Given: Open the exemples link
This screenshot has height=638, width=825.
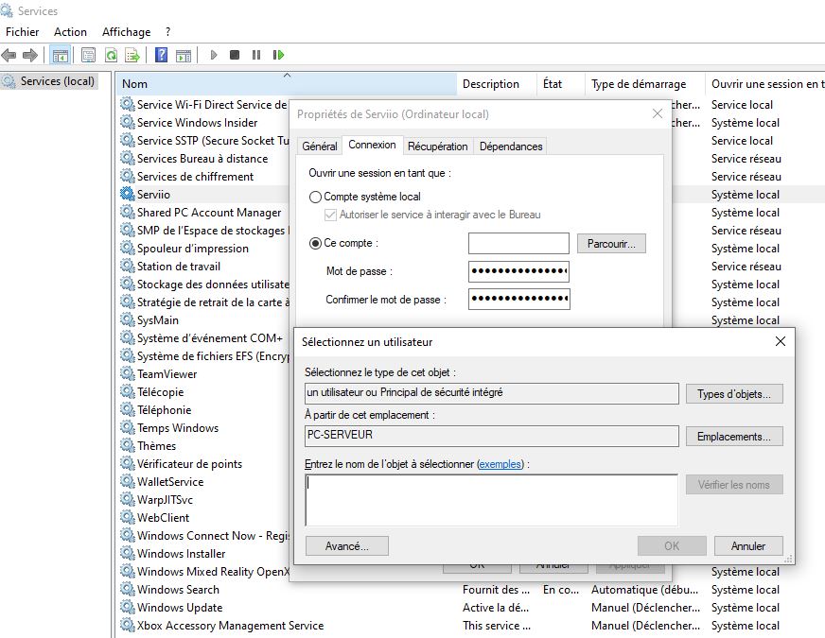Looking at the screenshot, I should (x=500, y=464).
